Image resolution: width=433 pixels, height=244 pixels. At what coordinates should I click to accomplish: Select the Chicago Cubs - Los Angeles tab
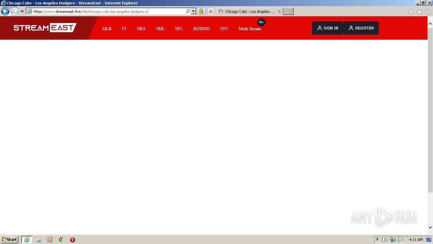(x=249, y=11)
